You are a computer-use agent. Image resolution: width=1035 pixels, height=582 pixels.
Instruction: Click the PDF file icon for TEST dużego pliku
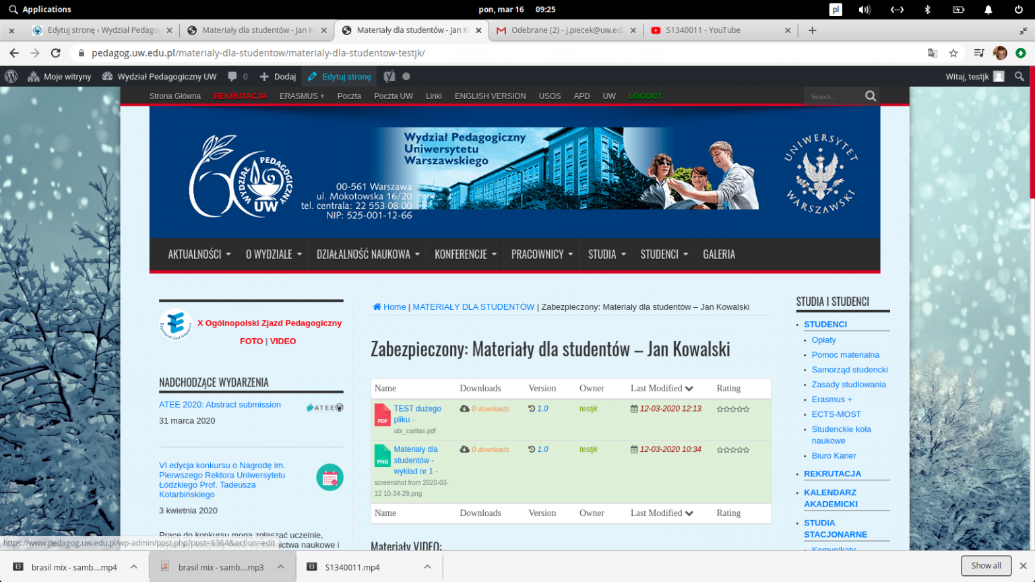tap(382, 415)
